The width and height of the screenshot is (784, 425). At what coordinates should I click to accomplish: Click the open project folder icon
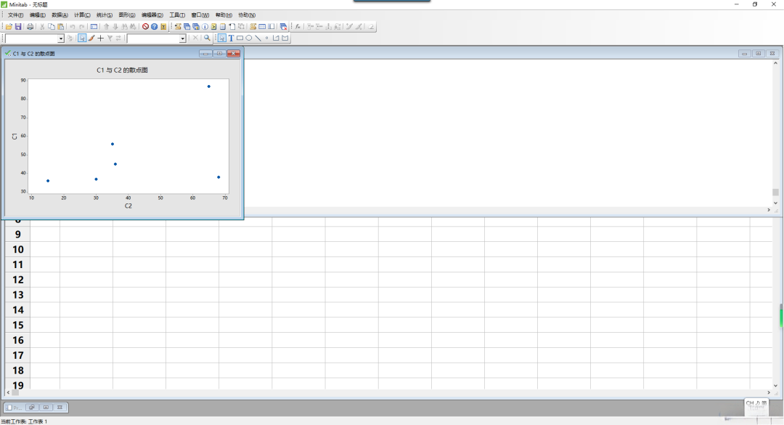pyautogui.click(x=9, y=27)
